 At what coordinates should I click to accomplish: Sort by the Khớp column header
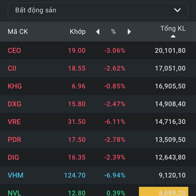pyautogui.click(x=78, y=32)
